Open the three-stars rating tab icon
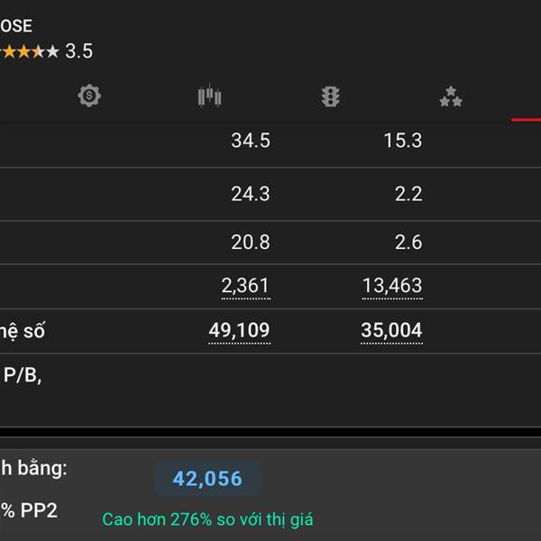541x541 pixels. click(x=451, y=96)
